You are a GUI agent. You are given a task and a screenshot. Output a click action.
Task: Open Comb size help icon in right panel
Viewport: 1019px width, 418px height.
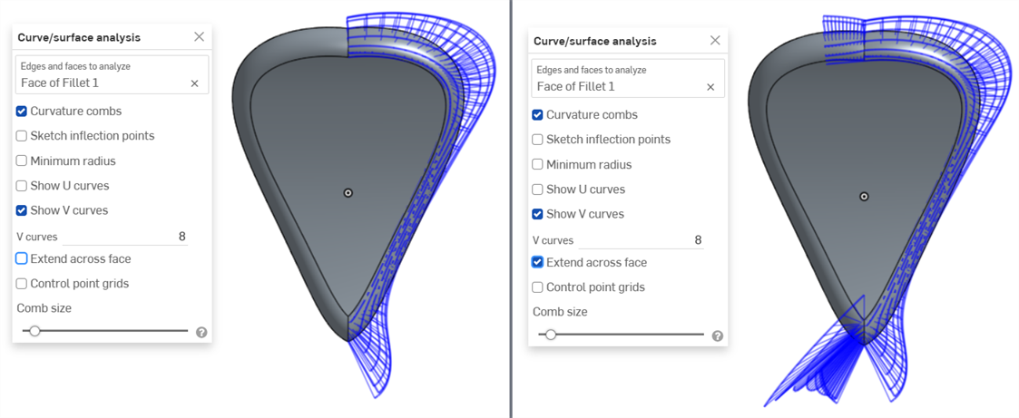[x=718, y=335]
